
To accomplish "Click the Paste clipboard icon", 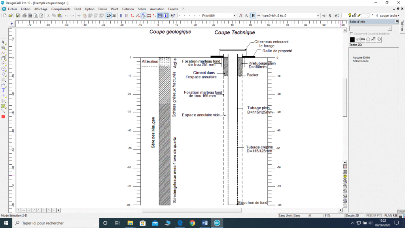I will [x=59, y=15].
